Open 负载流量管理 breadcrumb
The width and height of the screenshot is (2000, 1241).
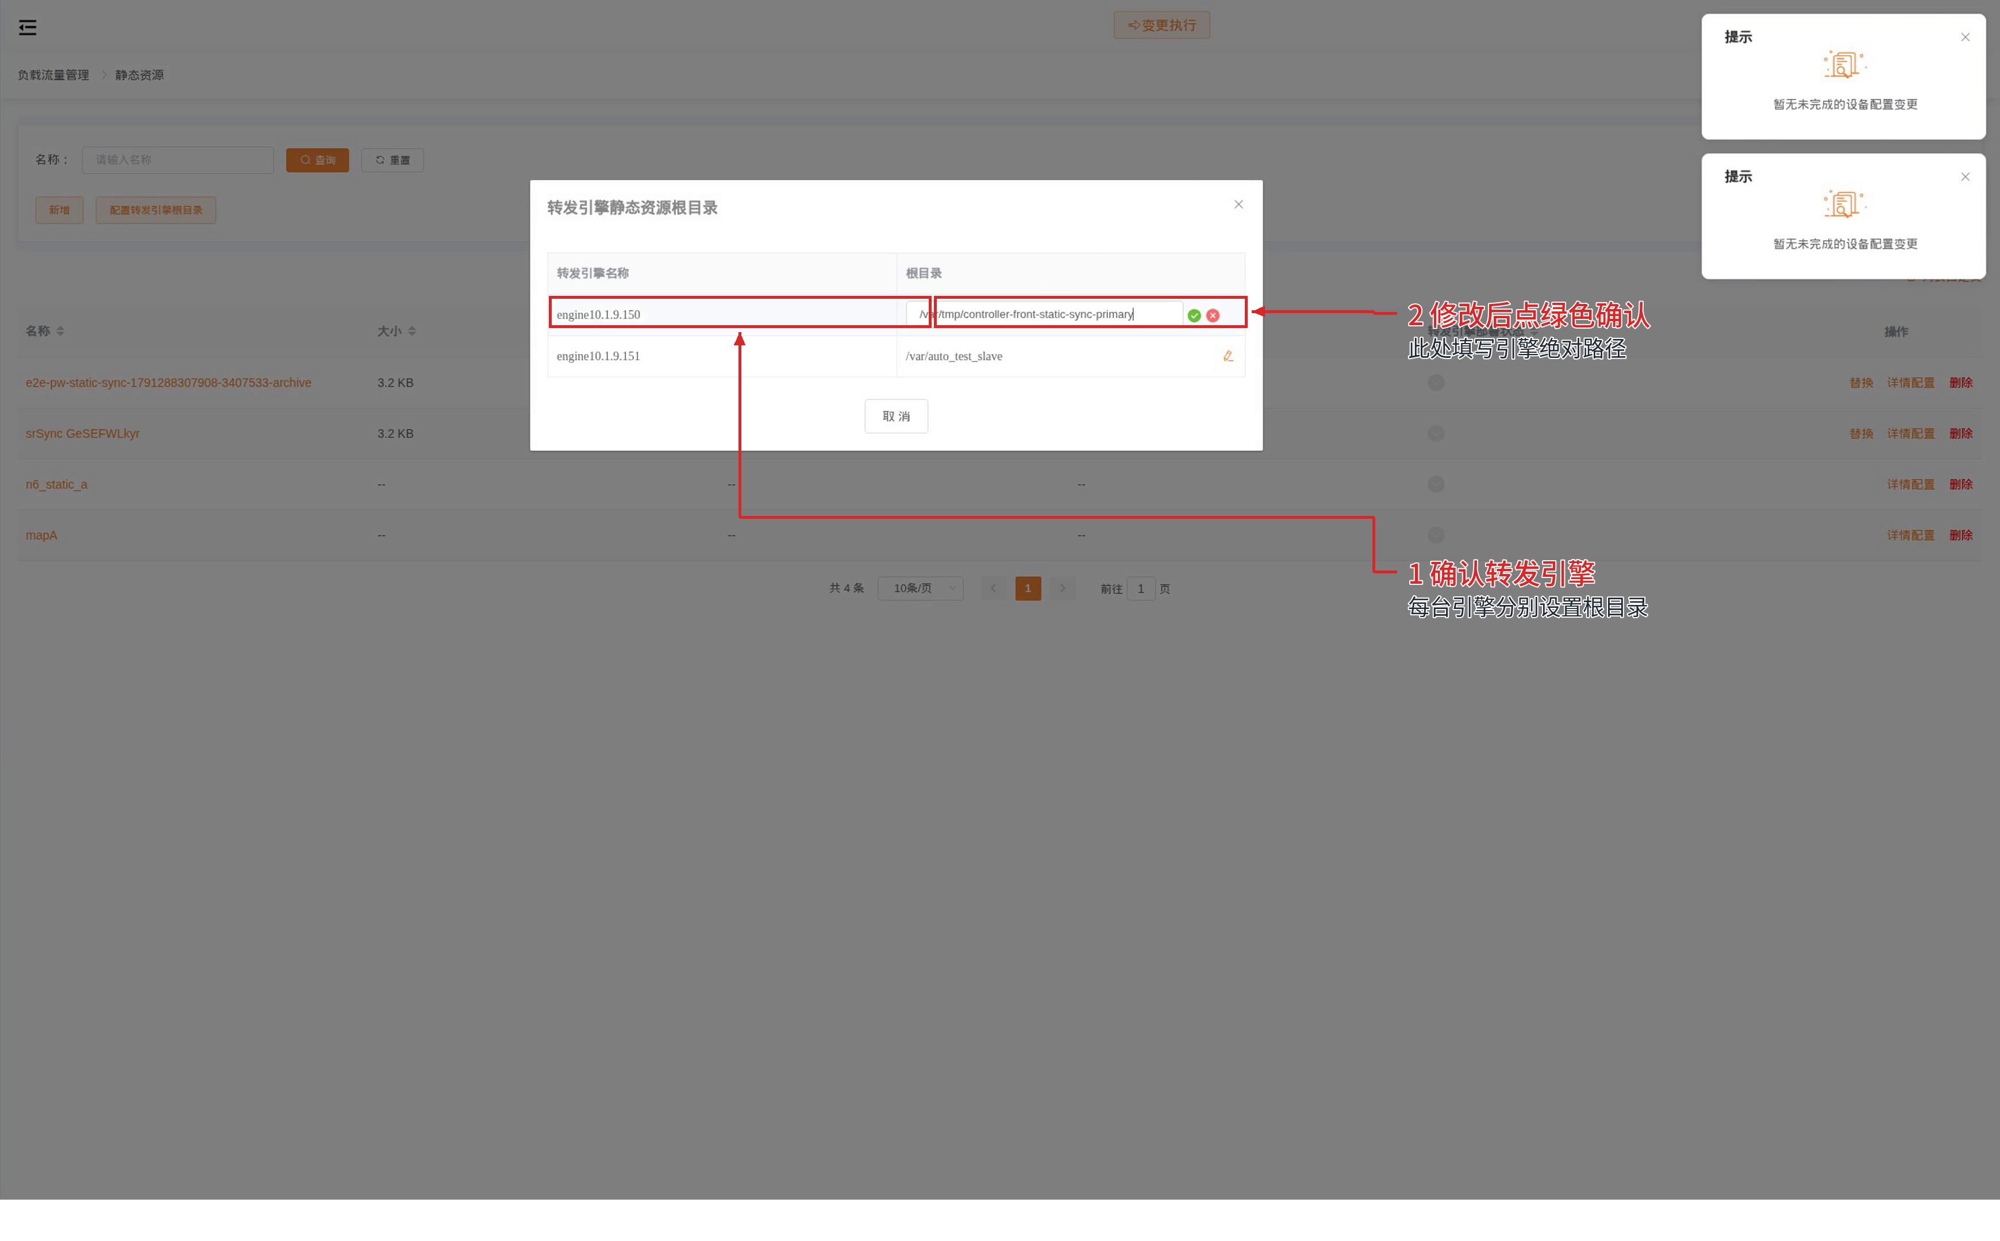pyautogui.click(x=53, y=75)
